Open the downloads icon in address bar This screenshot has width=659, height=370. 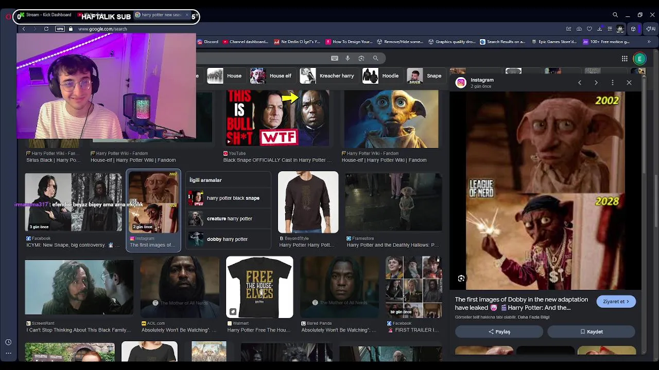tap(600, 29)
